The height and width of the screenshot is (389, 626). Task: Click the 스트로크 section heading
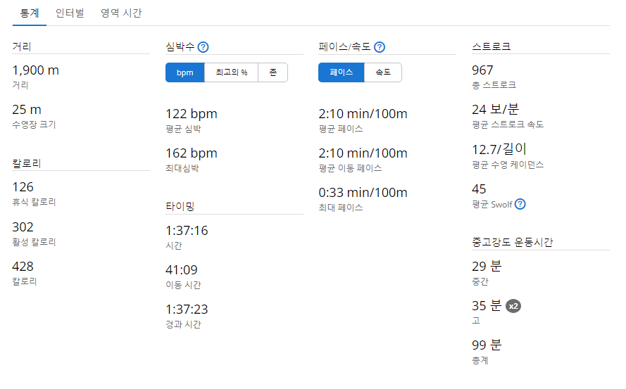(492, 46)
